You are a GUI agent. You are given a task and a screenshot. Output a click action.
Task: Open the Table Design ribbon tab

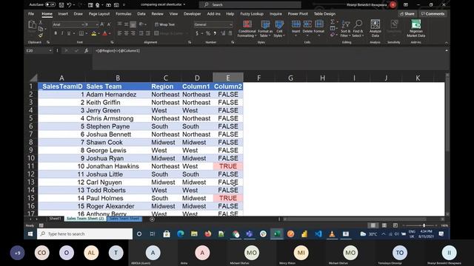(x=324, y=14)
